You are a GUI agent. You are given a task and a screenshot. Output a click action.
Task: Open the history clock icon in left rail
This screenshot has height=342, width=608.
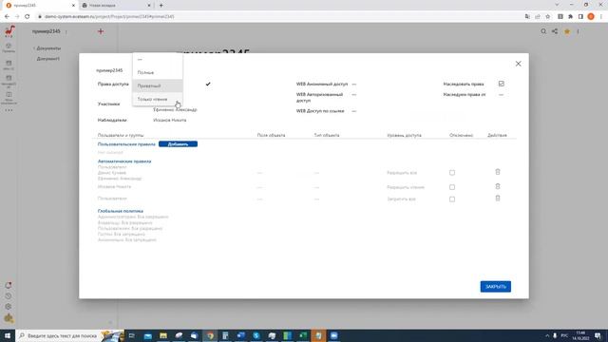coord(9,296)
